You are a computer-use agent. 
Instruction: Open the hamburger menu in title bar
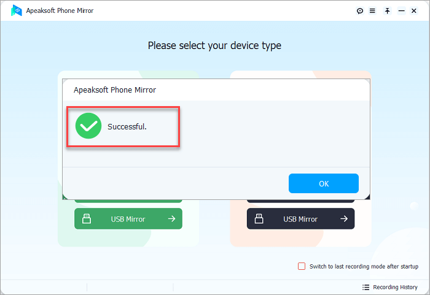[x=372, y=11]
